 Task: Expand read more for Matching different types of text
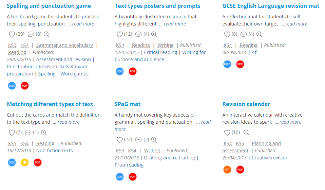click(x=69, y=122)
